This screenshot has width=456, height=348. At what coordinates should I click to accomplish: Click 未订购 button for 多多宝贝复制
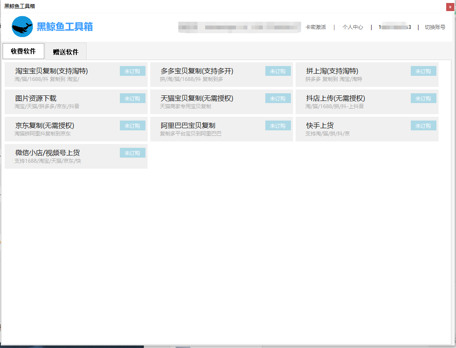click(x=278, y=71)
